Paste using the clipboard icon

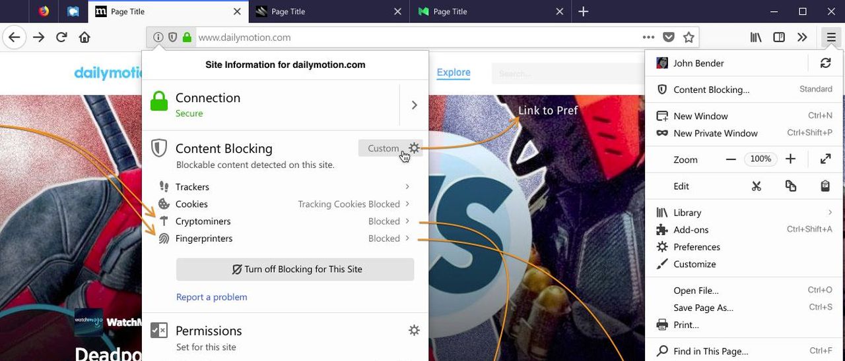pos(825,186)
